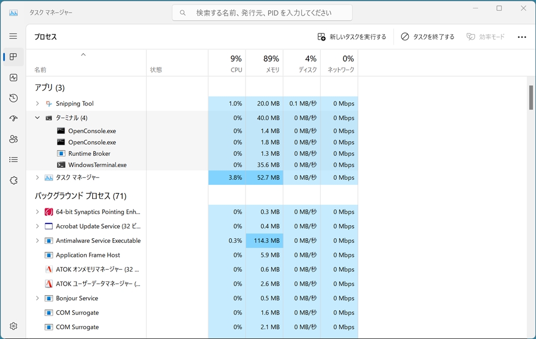Viewport: 536px width, 339px height.
Task: Click the 5.9 MB memory value
Action: point(270,255)
